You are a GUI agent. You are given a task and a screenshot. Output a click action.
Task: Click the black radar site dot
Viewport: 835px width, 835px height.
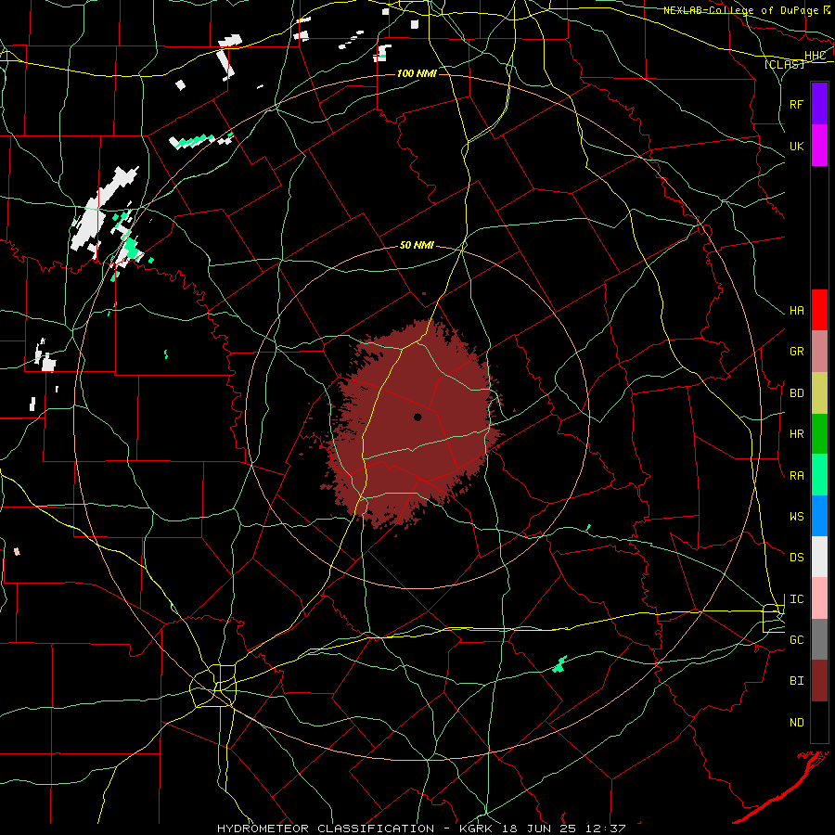click(x=418, y=417)
